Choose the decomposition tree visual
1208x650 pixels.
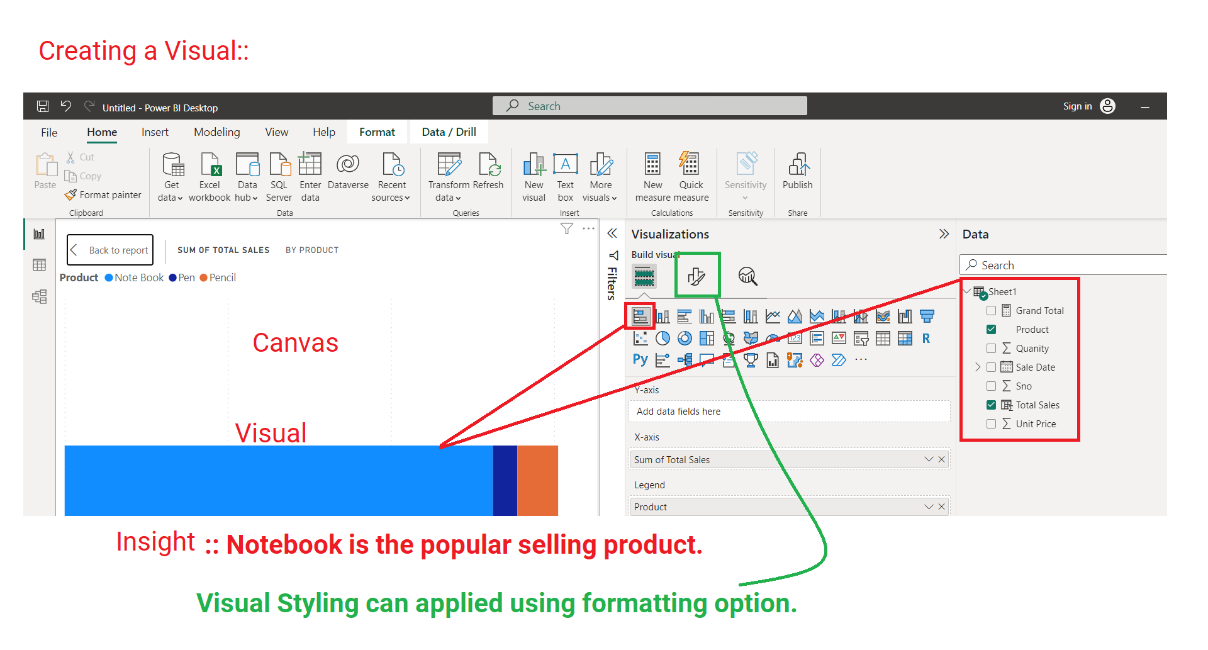(685, 360)
